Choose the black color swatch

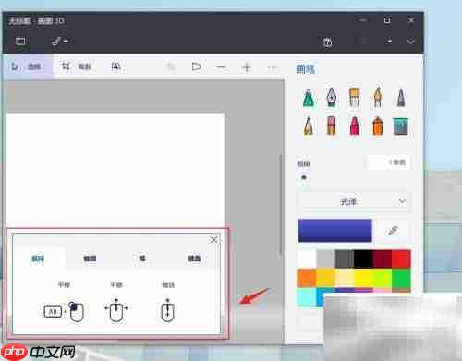(x=363, y=259)
